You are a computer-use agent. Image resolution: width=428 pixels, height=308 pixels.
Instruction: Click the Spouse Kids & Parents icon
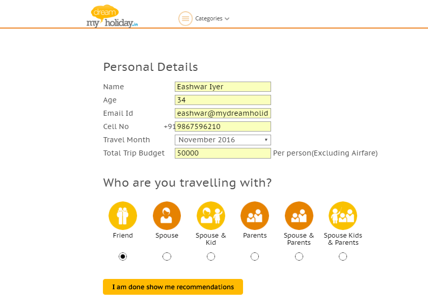point(342,215)
